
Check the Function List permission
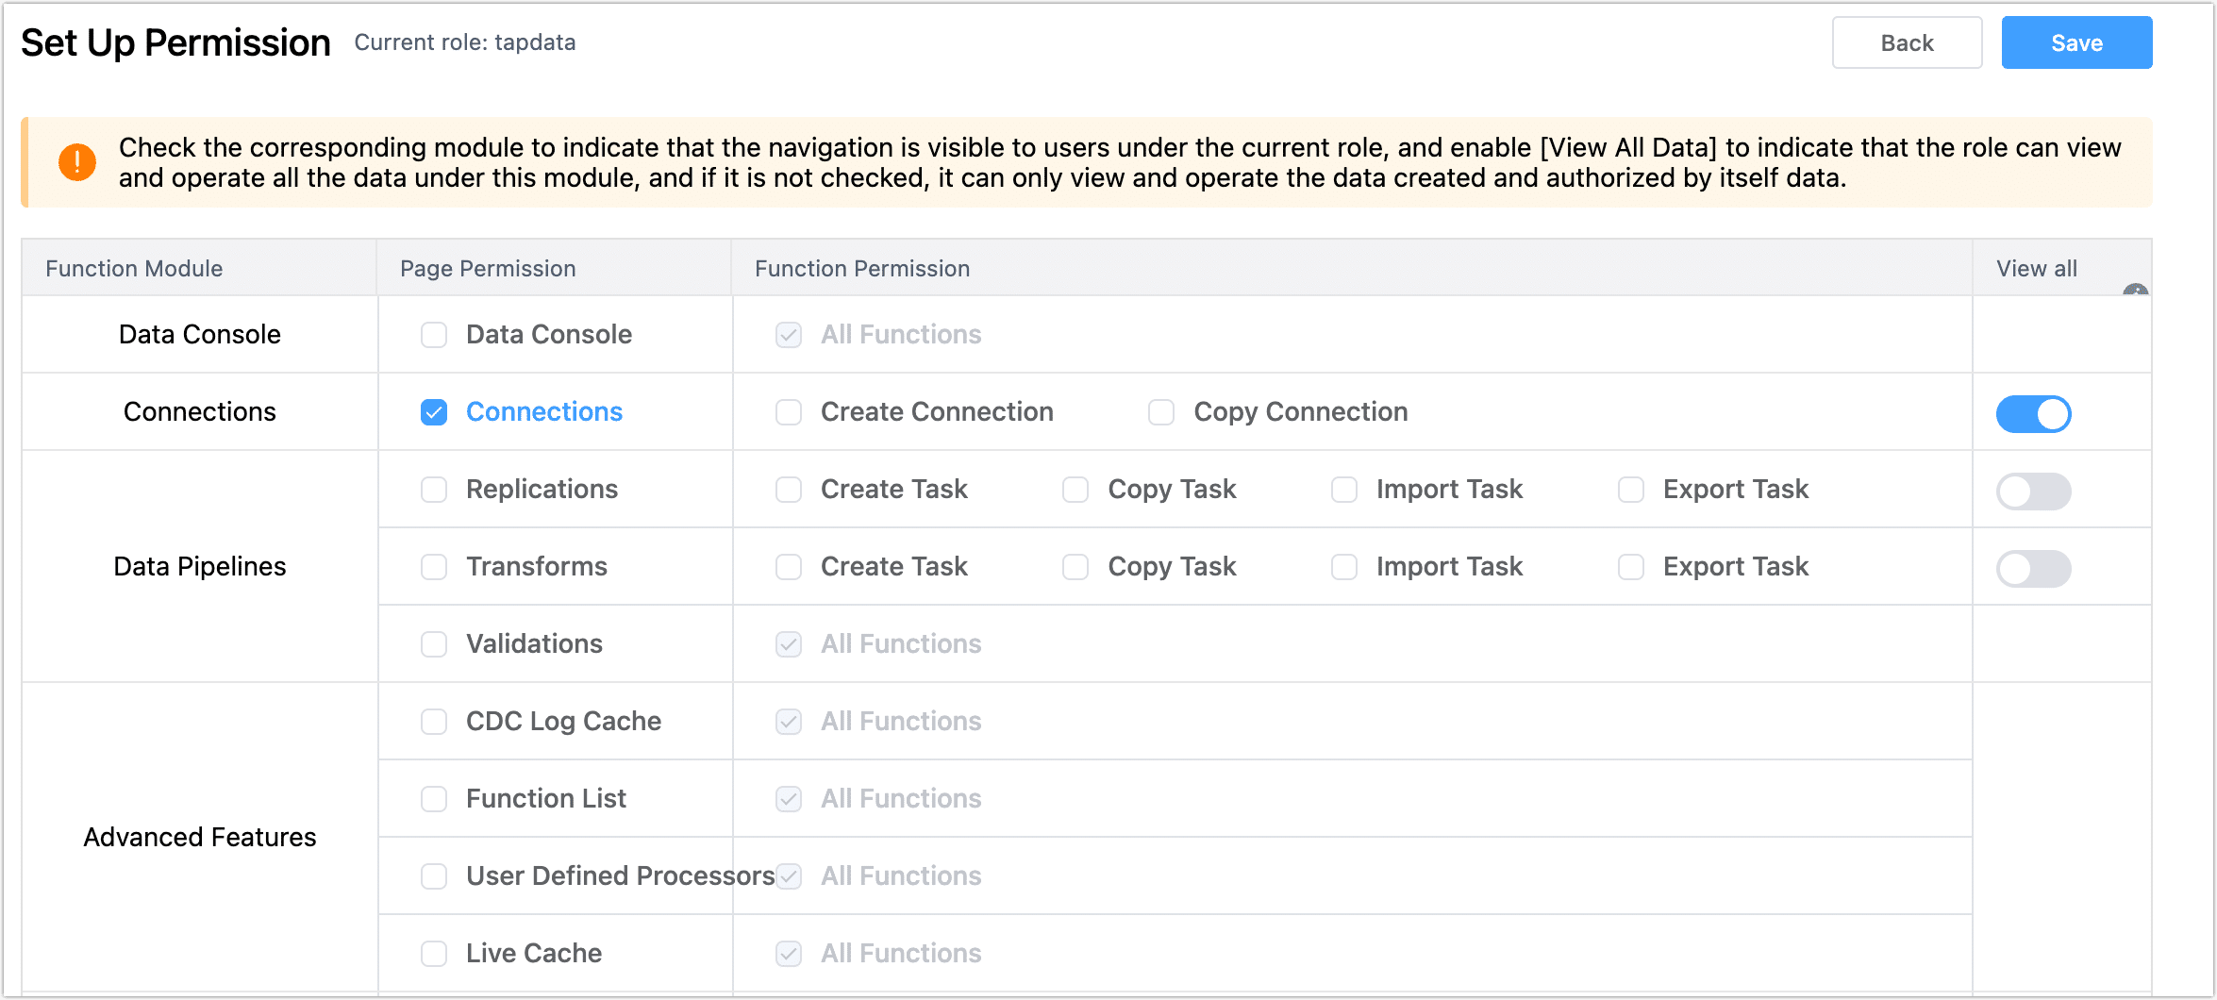[x=434, y=798]
